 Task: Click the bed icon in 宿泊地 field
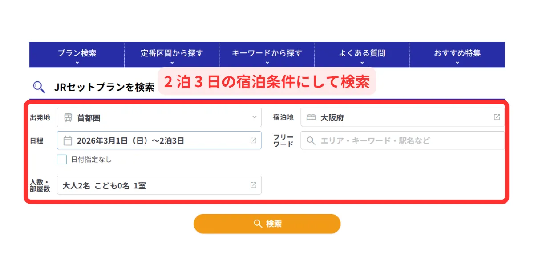click(x=311, y=118)
